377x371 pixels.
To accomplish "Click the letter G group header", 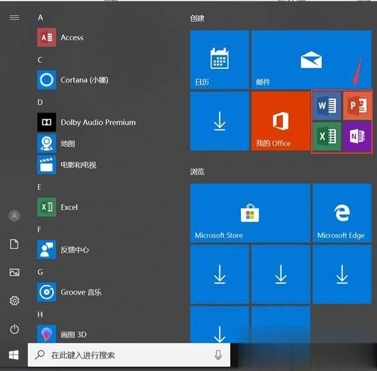I will (40, 272).
